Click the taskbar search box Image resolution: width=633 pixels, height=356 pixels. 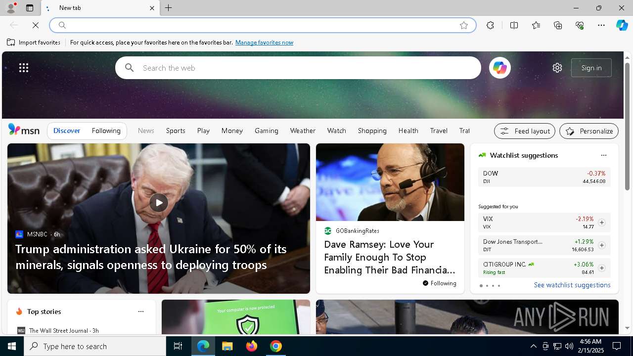95,346
